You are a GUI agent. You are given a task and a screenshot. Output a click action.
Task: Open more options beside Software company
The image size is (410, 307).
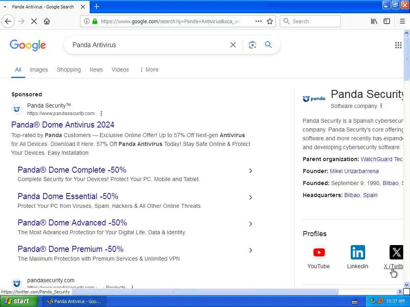tap(381, 106)
